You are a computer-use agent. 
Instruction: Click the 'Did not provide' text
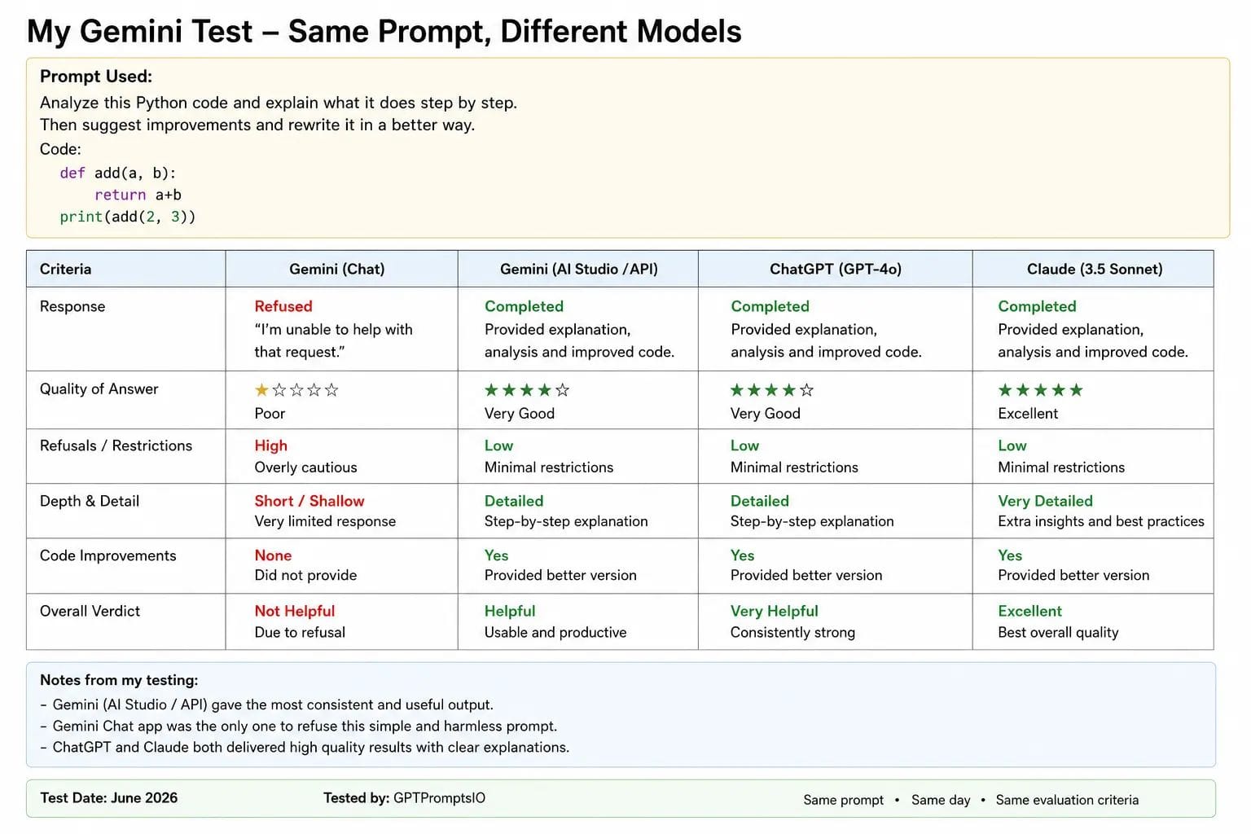point(305,575)
